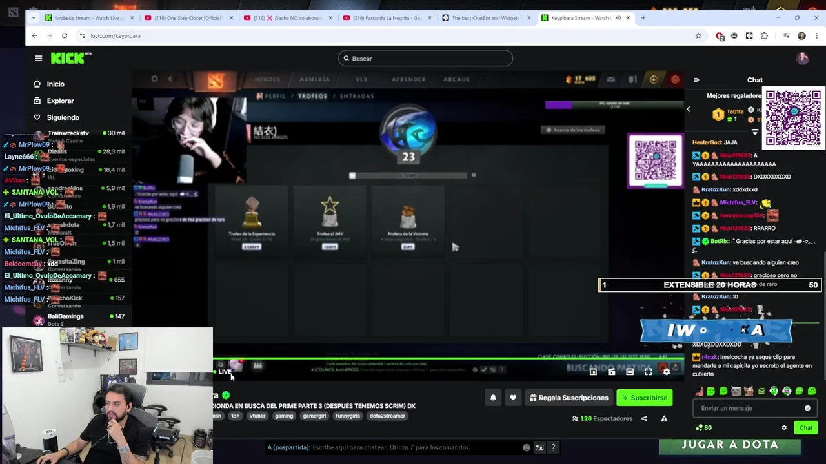
Task: Switch to One Step Closer YouTube tab
Action: (x=189, y=18)
